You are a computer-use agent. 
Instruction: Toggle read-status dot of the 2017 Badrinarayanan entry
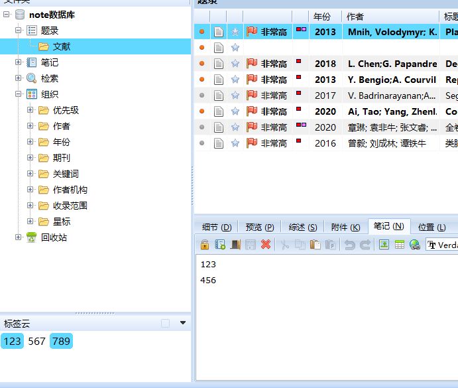coord(202,96)
